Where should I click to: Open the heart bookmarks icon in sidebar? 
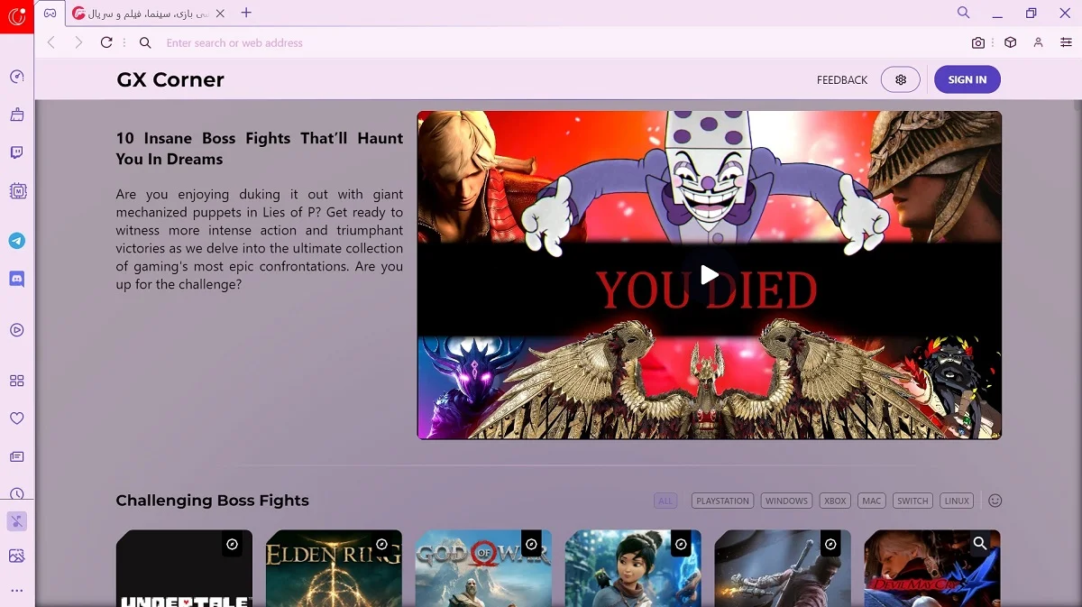17,418
